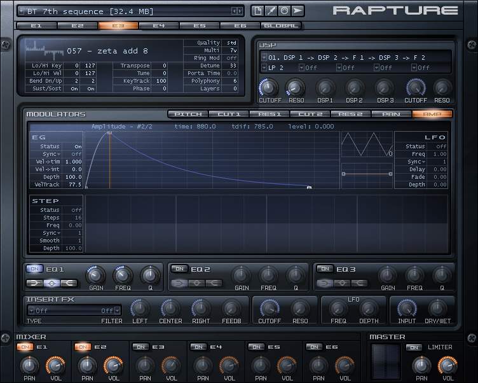Select low shelf shape for EQ 1
This screenshot has width=478, height=383.
35,283
